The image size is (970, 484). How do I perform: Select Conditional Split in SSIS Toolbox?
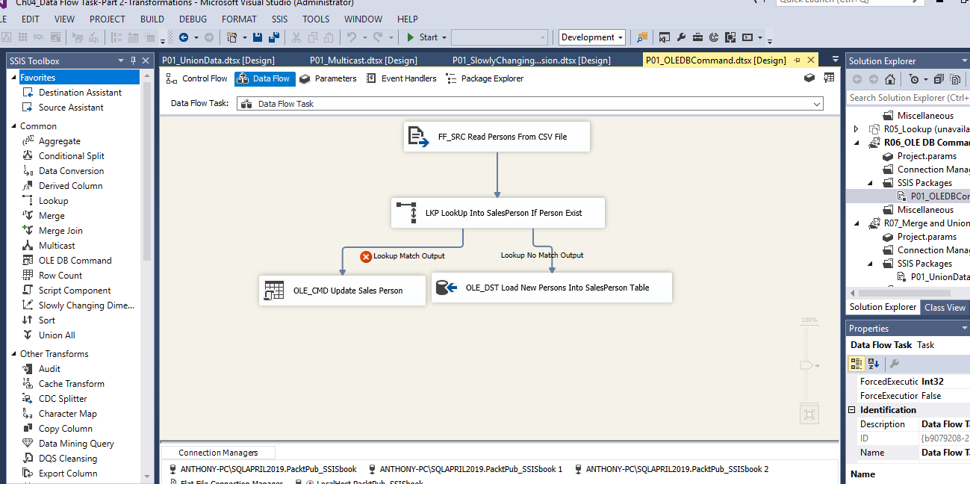[x=72, y=156]
